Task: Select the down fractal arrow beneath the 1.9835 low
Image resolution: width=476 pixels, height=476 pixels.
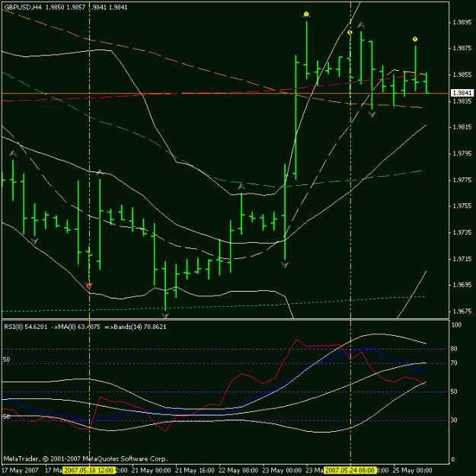Action: [x=372, y=114]
